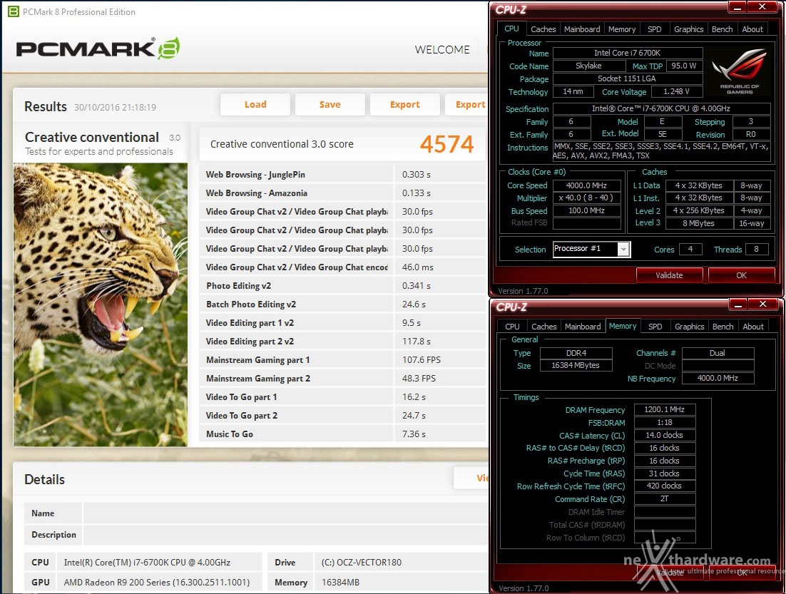
Task: Click the AMD Radeon R9 200 GPU value
Action: [156, 583]
